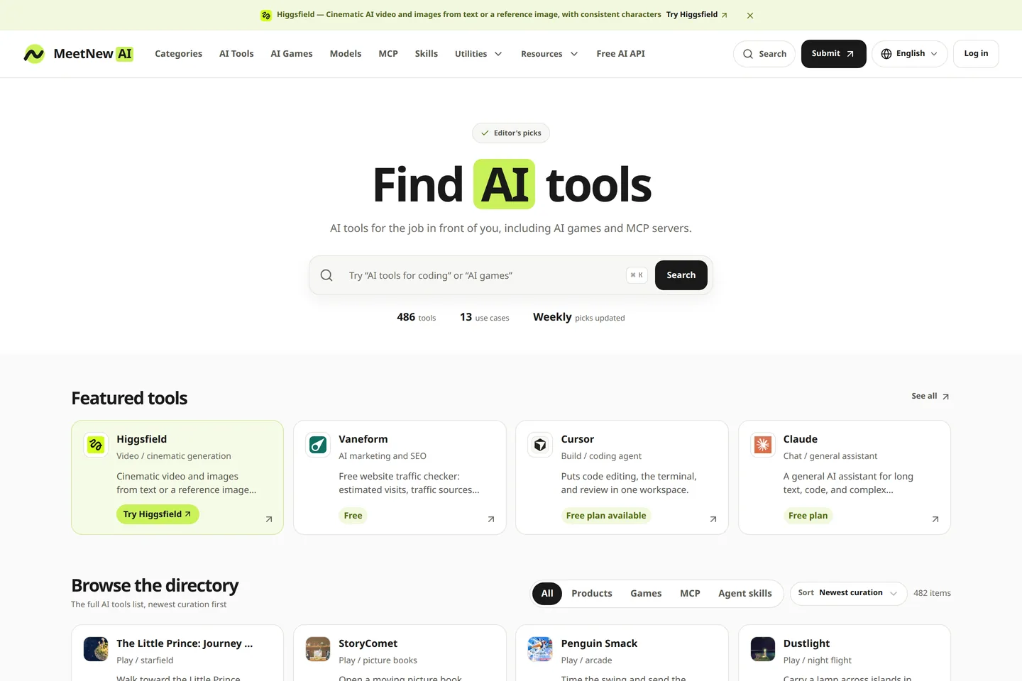Click the Cursor card cube icon
1022x681 pixels.
coord(540,445)
